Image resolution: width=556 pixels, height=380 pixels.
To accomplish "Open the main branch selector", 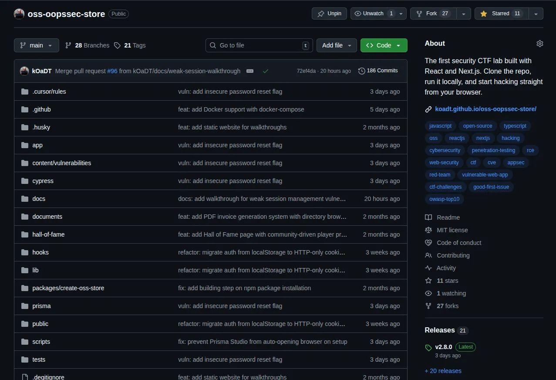I will [36, 45].
